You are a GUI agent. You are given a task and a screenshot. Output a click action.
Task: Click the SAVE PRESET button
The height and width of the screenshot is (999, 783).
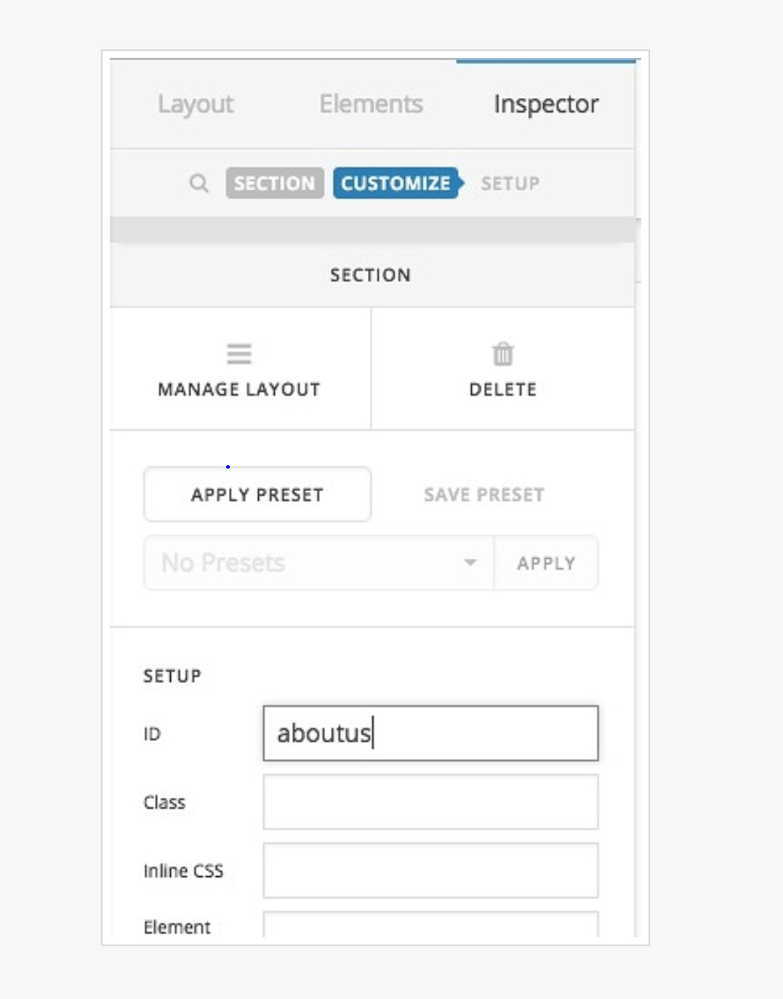click(484, 495)
